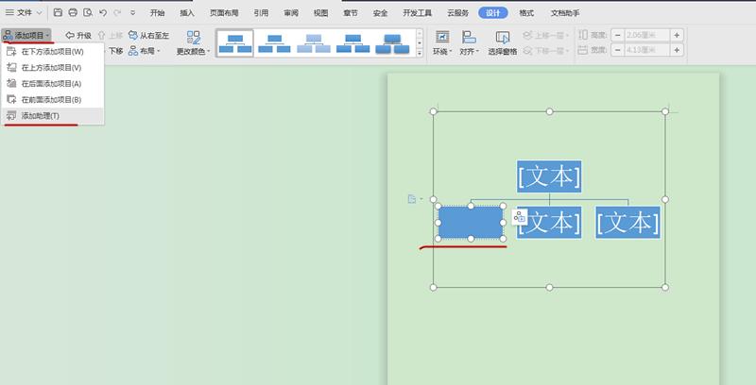The width and height of the screenshot is (756, 385).
Task: Select 添加助理(T) from the menu
Action: point(40,115)
